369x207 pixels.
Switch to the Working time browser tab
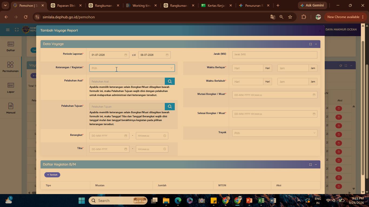140,5
